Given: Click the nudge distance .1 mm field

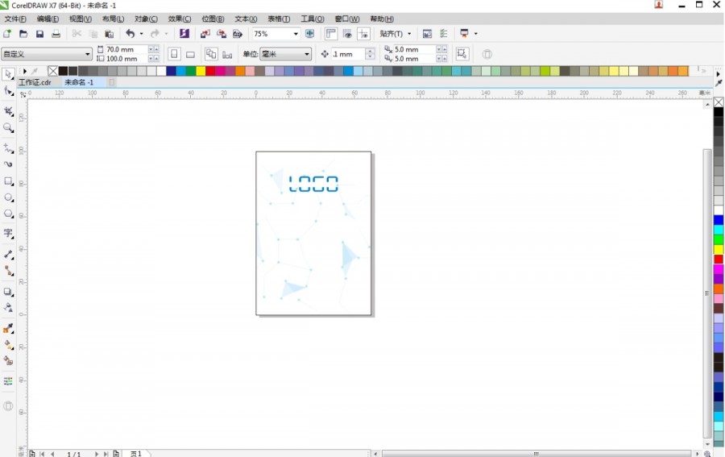Looking at the screenshot, I should 349,54.
